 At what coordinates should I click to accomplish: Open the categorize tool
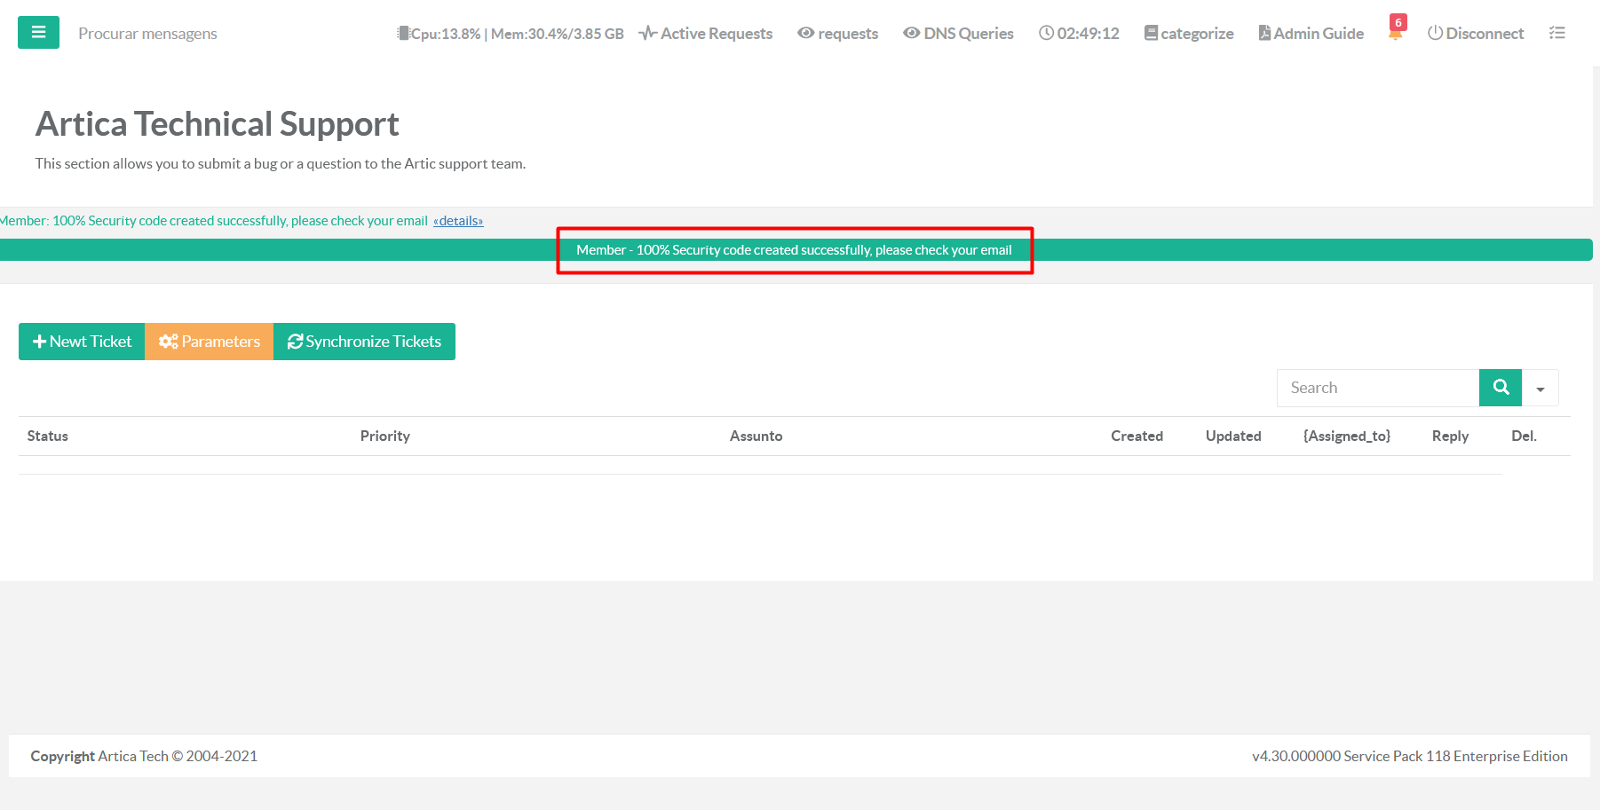click(1189, 34)
